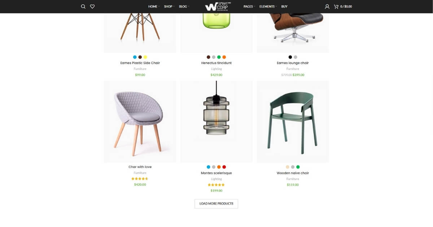The width and height of the screenshot is (433, 227).
Task: Select blue swatch for Eames Plastic Side Chair
Action: [x=135, y=57]
